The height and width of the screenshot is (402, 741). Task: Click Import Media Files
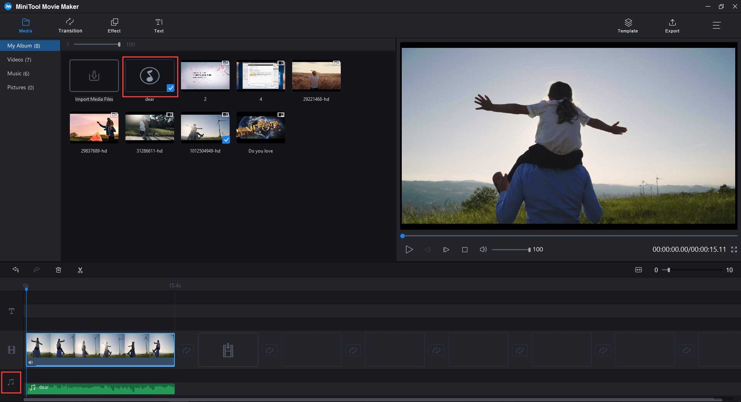[x=94, y=76]
